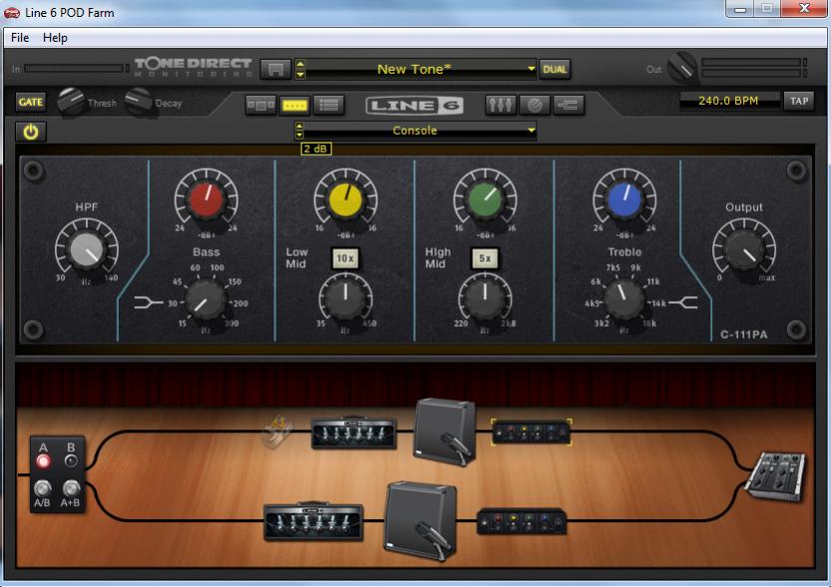This screenshot has width=831, height=587.
Task: Open the Help menu
Action: (x=55, y=38)
